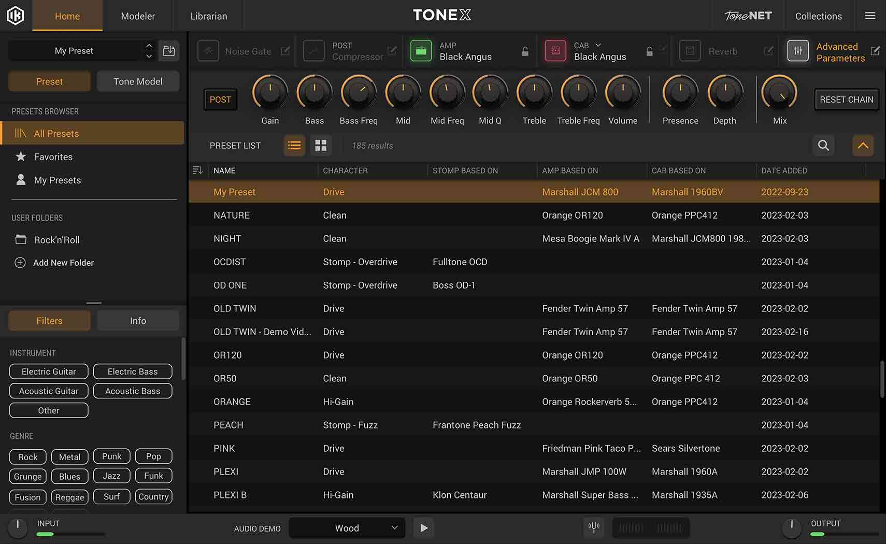
Task: Toggle the POST position button for the EQ
Action: (220, 99)
